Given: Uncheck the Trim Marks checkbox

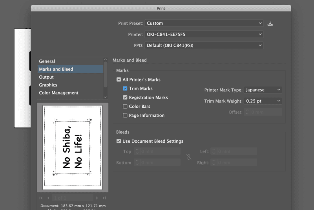Looking at the screenshot, I should click(x=125, y=88).
